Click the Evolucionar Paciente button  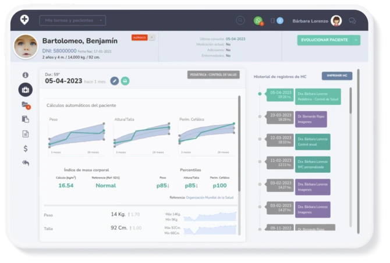pos(324,40)
